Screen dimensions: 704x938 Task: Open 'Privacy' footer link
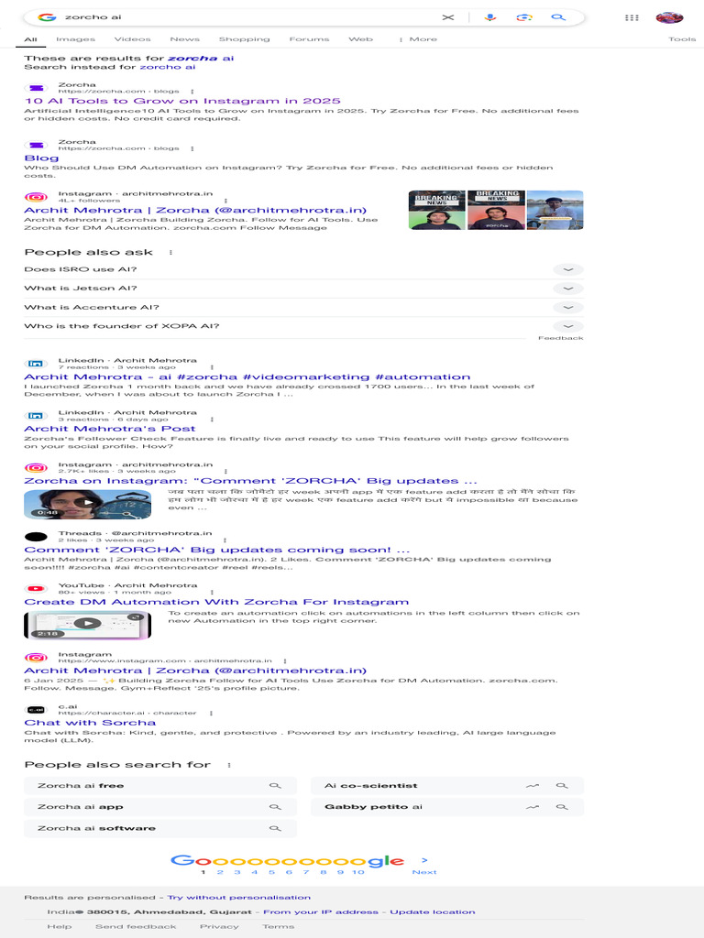219,927
